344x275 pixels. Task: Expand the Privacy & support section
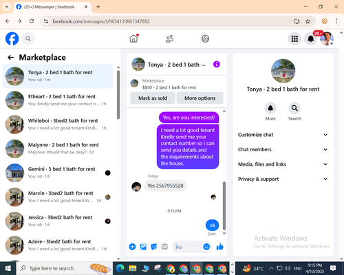point(283,179)
